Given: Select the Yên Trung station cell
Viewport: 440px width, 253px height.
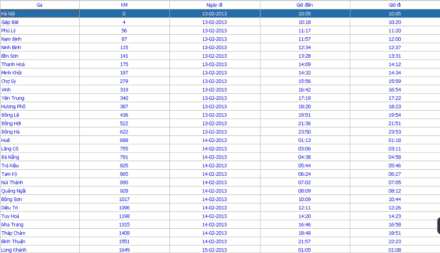Looking at the screenshot, I should point(39,98).
